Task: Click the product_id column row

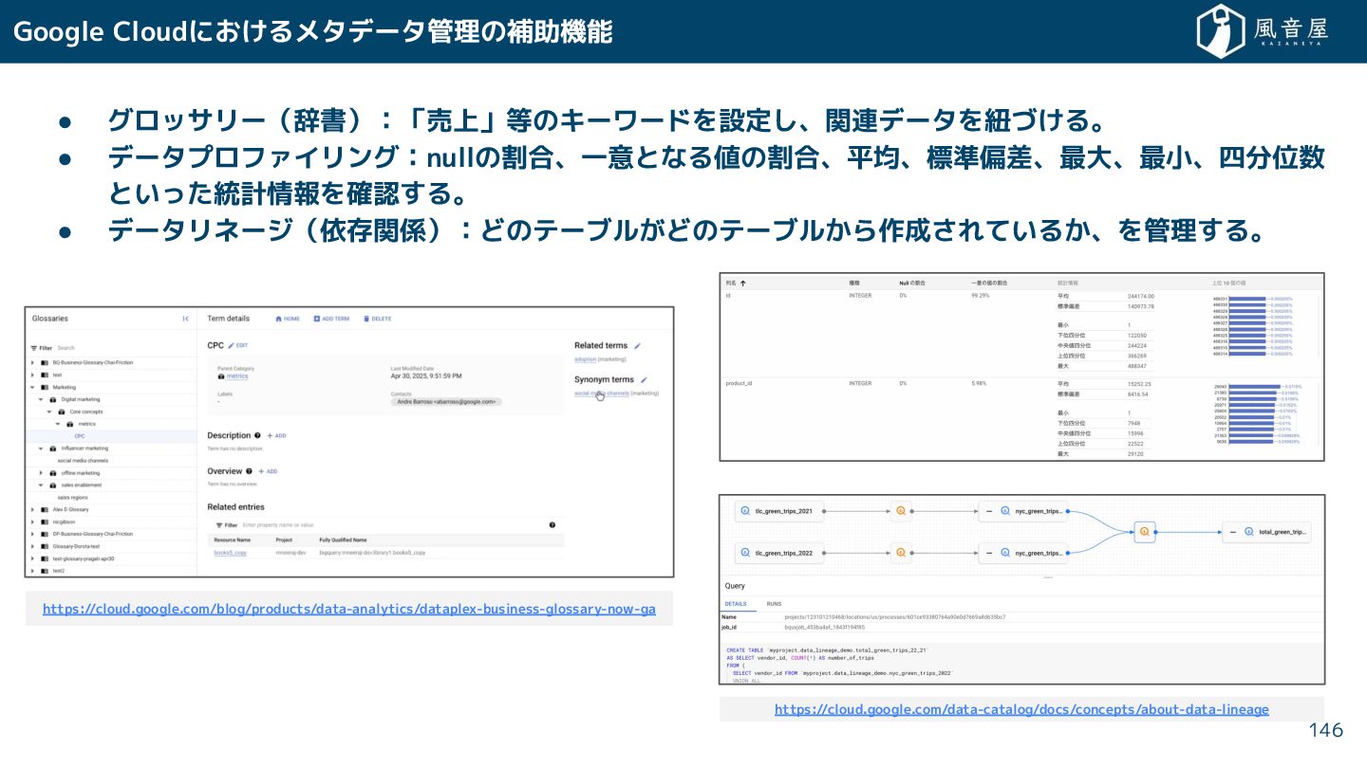Action: [1021, 418]
